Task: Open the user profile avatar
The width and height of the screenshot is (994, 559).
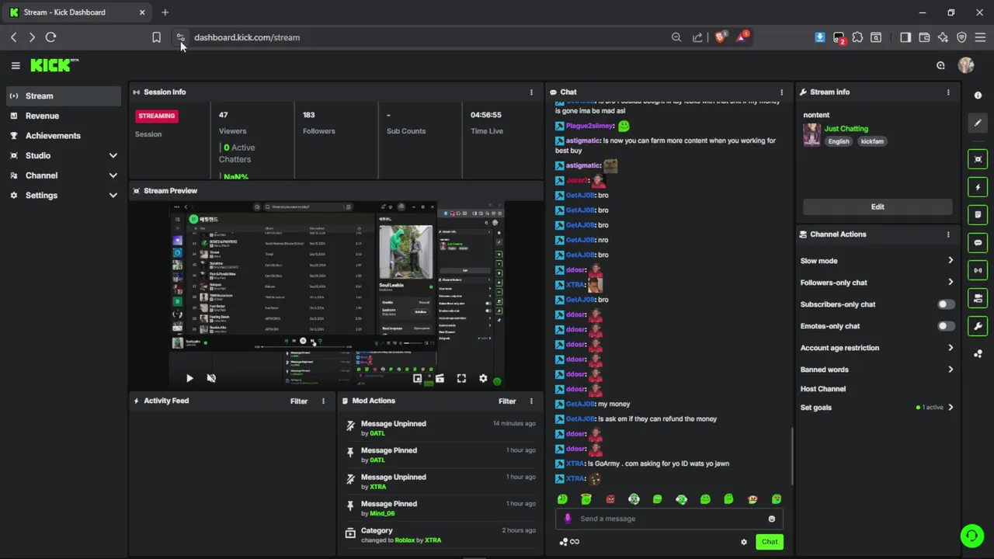Action: point(966,65)
